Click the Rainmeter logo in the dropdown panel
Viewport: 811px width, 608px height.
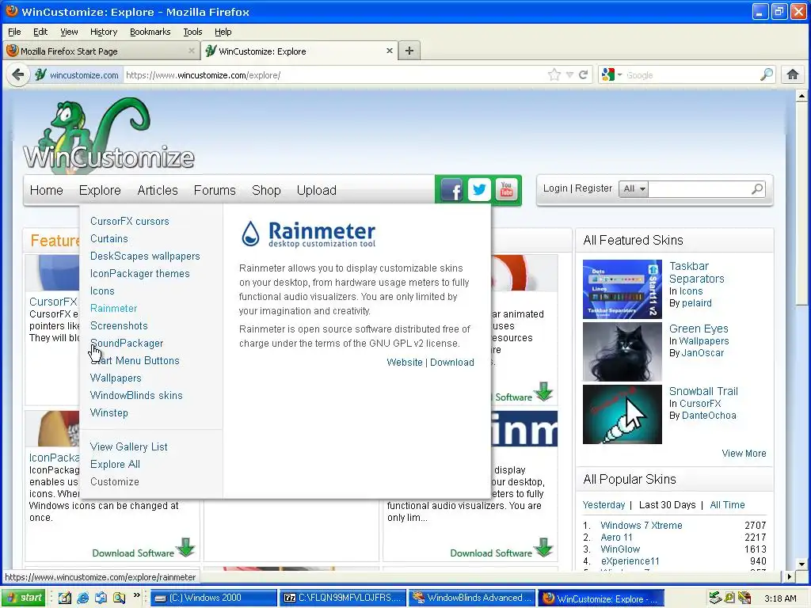(x=309, y=234)
